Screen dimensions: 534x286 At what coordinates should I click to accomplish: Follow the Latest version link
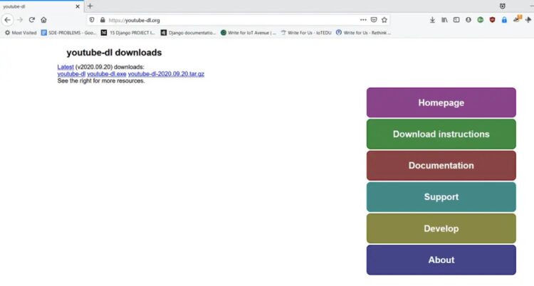pyautogui.click(x=66, y=67)
